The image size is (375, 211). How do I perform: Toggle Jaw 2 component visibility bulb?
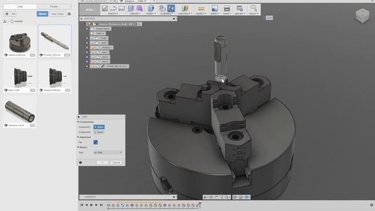[x=93, y=57]
